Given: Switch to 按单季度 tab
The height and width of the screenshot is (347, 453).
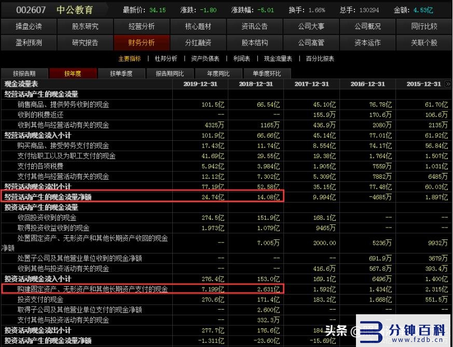Looking at the screenshot, I should click(121, 74).
